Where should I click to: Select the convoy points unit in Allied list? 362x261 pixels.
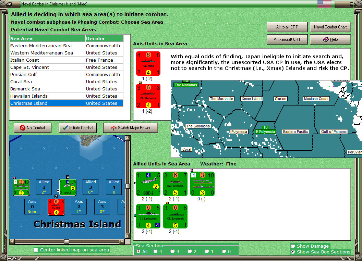click(203, 184)
